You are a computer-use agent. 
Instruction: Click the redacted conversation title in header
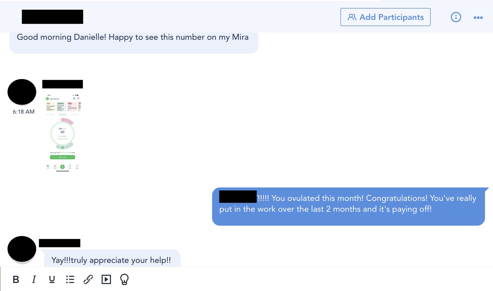[53, 17]
